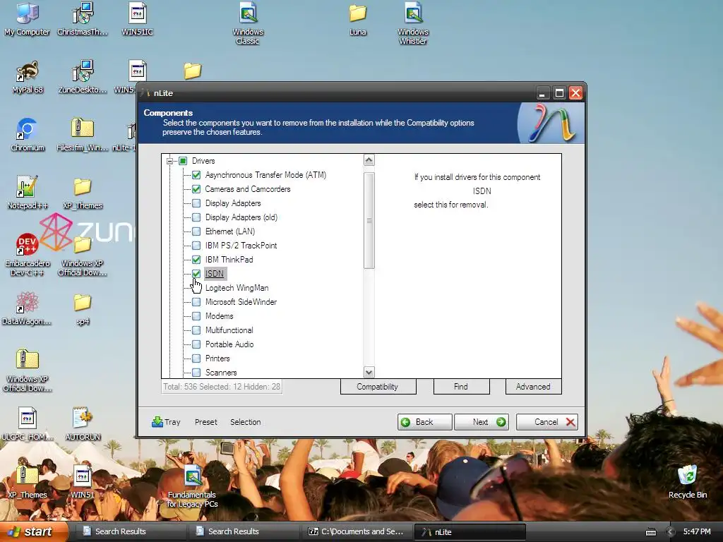
Task: Open the ZuneDeskto... installer icon
Action: click(x=83, y=77)
